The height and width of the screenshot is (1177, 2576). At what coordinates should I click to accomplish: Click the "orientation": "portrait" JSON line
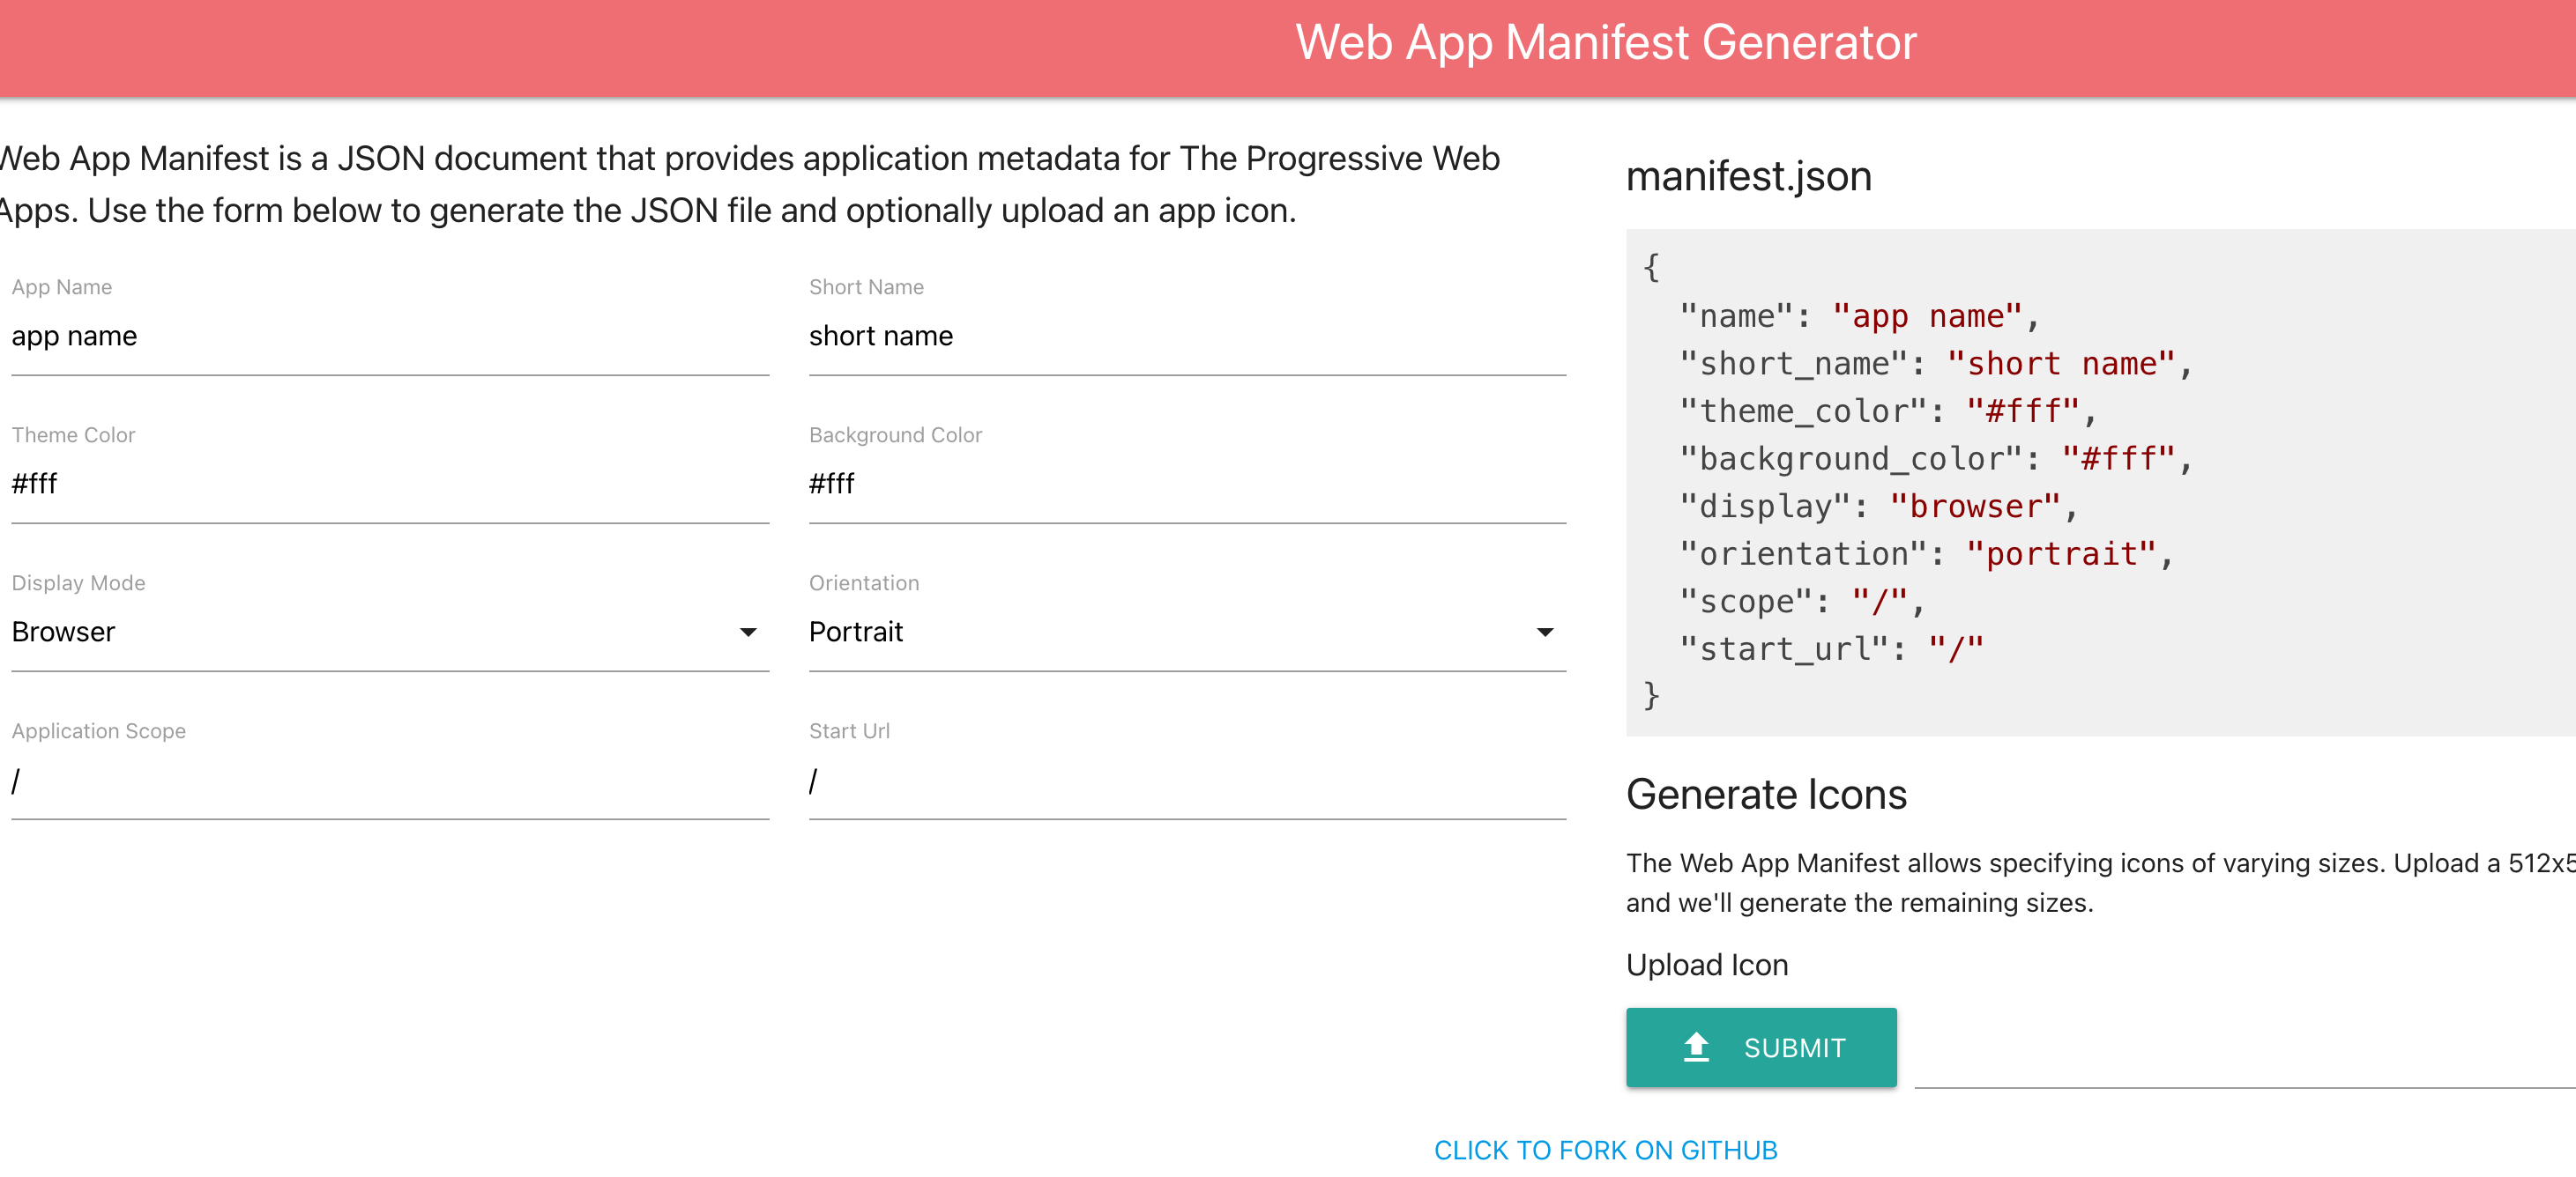click(1925, 554)
